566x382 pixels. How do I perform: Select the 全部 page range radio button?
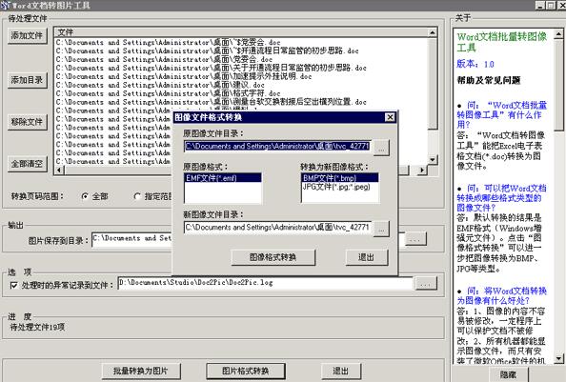point(85,196)
